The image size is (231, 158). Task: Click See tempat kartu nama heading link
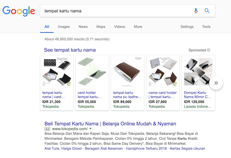pos(70,50)
